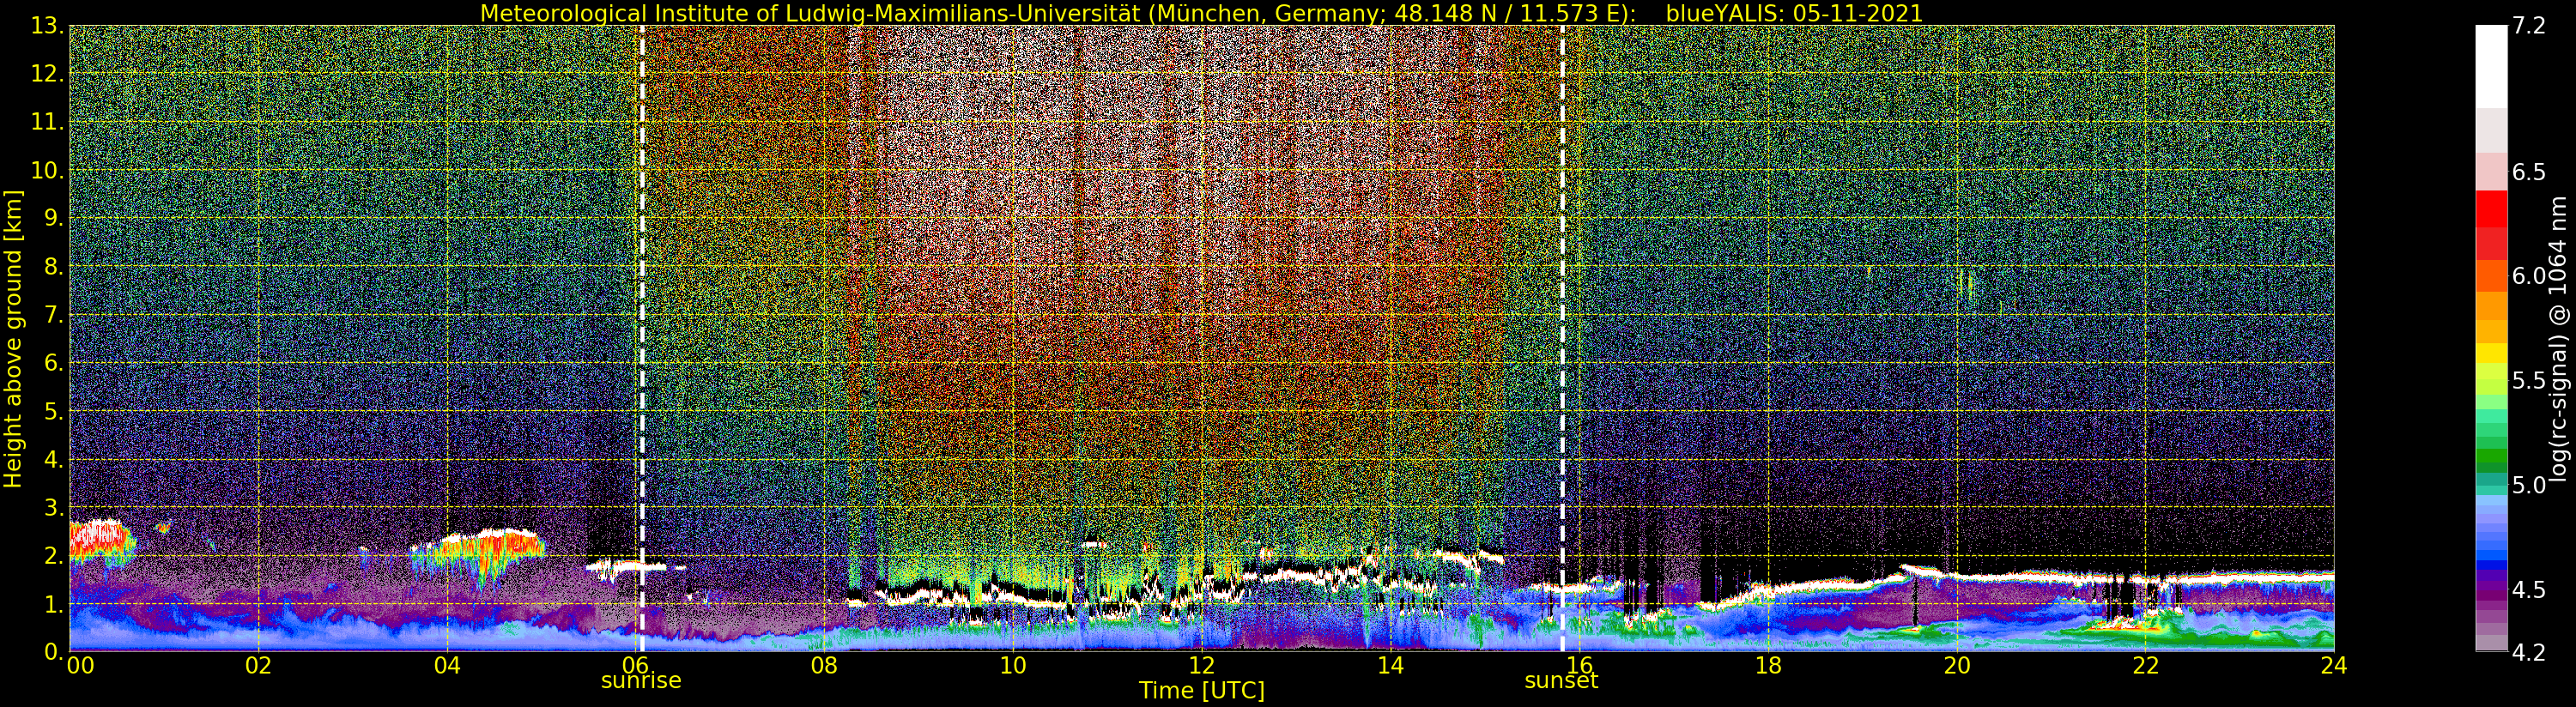Click the colorbar tick value "6.0"
2576x707 pixels.
coord(2529,276)
